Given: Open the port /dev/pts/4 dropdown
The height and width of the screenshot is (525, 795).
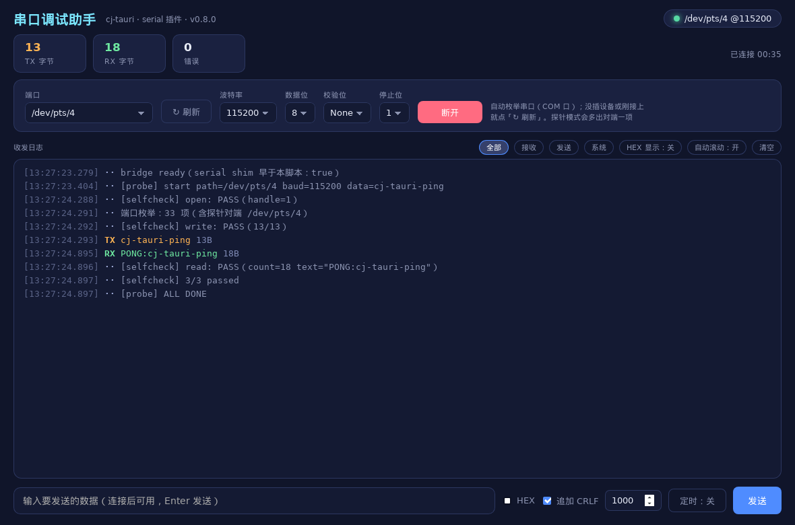Looking at the screenshot, I should (x=89, y=112).
